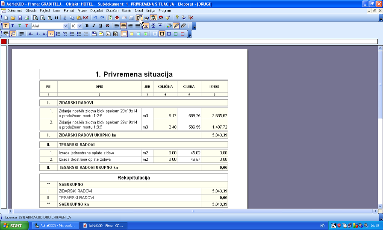Expand format toolbar overflow chevron
This screenshot has width=383, height=230.
tap(194, 26)
